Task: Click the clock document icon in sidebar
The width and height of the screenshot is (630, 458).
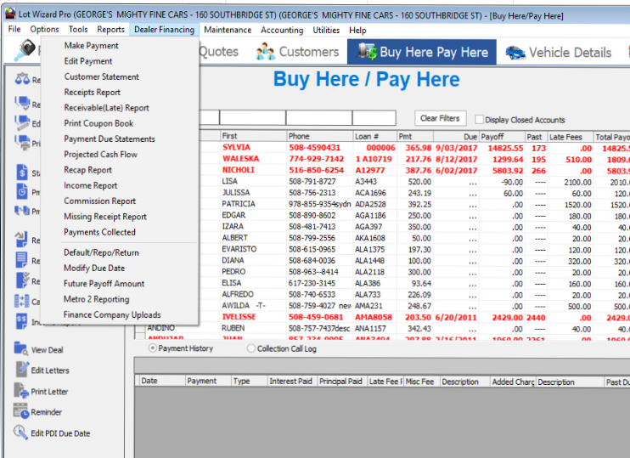Action: pyautogui.click(x=22, y=191)
